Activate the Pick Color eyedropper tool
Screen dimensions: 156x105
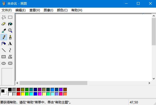tap(4, 31)
